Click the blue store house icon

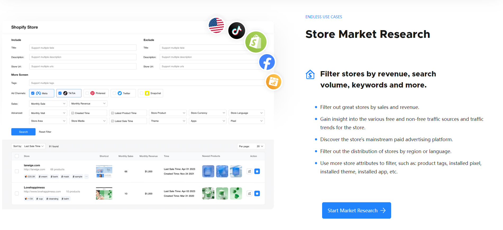tap(310, 75)
